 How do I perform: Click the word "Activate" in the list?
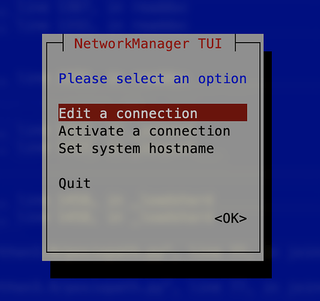pyautogui.click(x=91, y=131)
